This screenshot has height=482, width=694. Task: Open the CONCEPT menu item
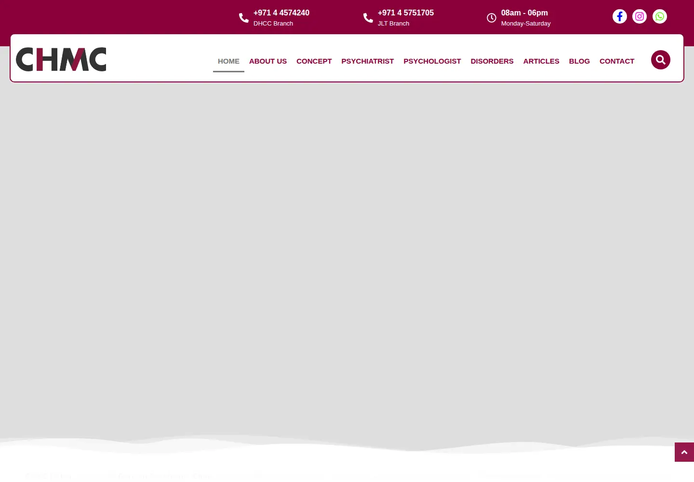coord(314,61)
